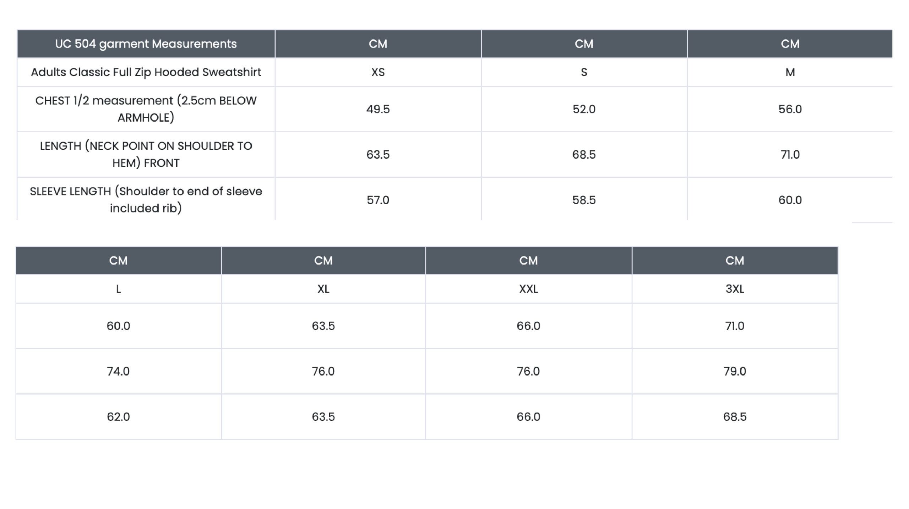Click the SLEEVE LENGTH row label
Image resolution: width=909 pixels, height=509 pixels.
pos(146,199)
